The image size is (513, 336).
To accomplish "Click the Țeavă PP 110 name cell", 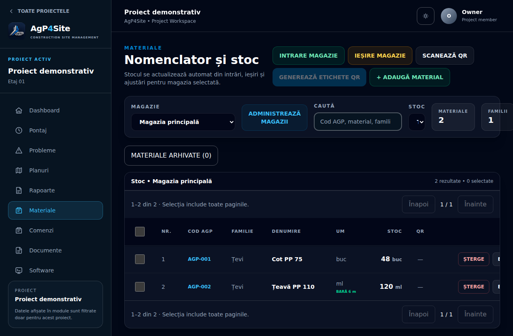I will (293, 287).
